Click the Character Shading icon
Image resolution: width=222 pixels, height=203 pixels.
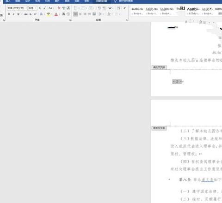click(x=63, y=14)
